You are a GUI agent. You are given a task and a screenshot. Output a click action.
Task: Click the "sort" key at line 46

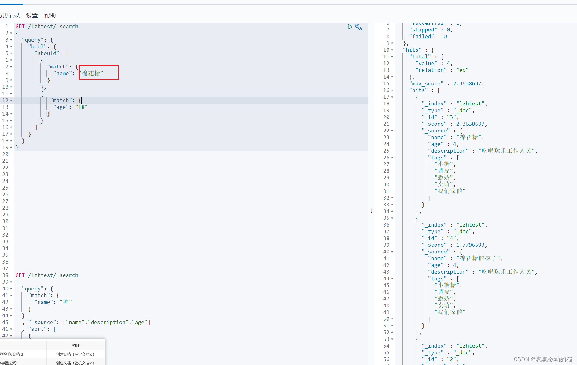pyautogui.click(x=38, y=329)
